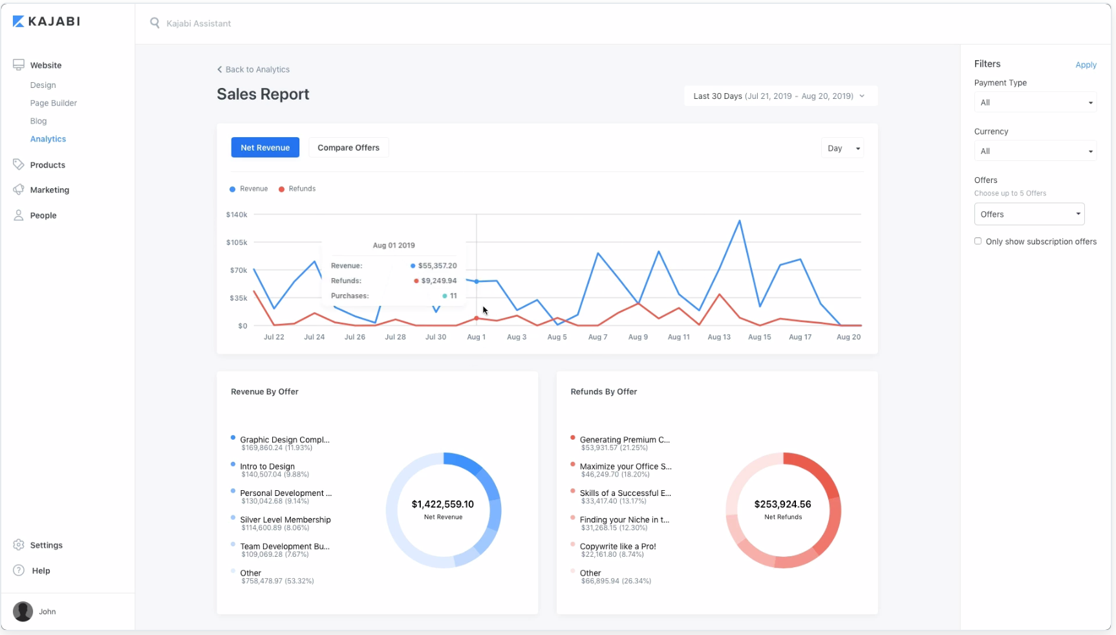Open the Payment Type dropdown
The image size is (1116, 635).
(x=1035, y=102)
